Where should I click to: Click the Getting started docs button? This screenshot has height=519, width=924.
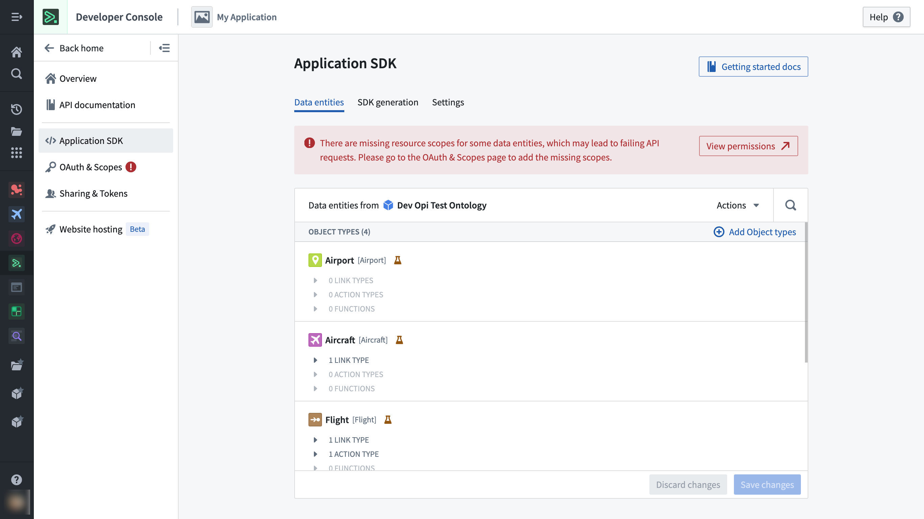[x=753, y=66]
